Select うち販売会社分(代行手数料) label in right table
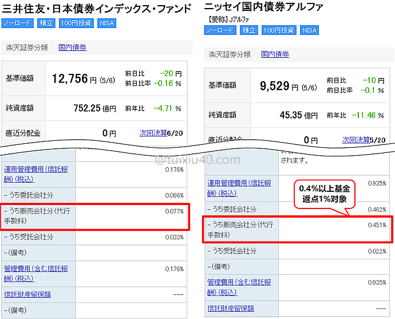Screen dimensions: 395x319 click(x=240, y=230)
